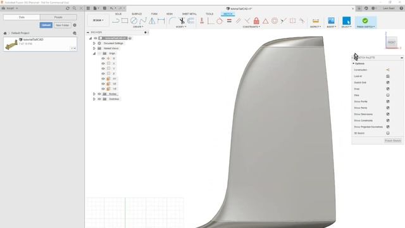
Task: Open the Create dropdown menu
Action: click(138, 27)
